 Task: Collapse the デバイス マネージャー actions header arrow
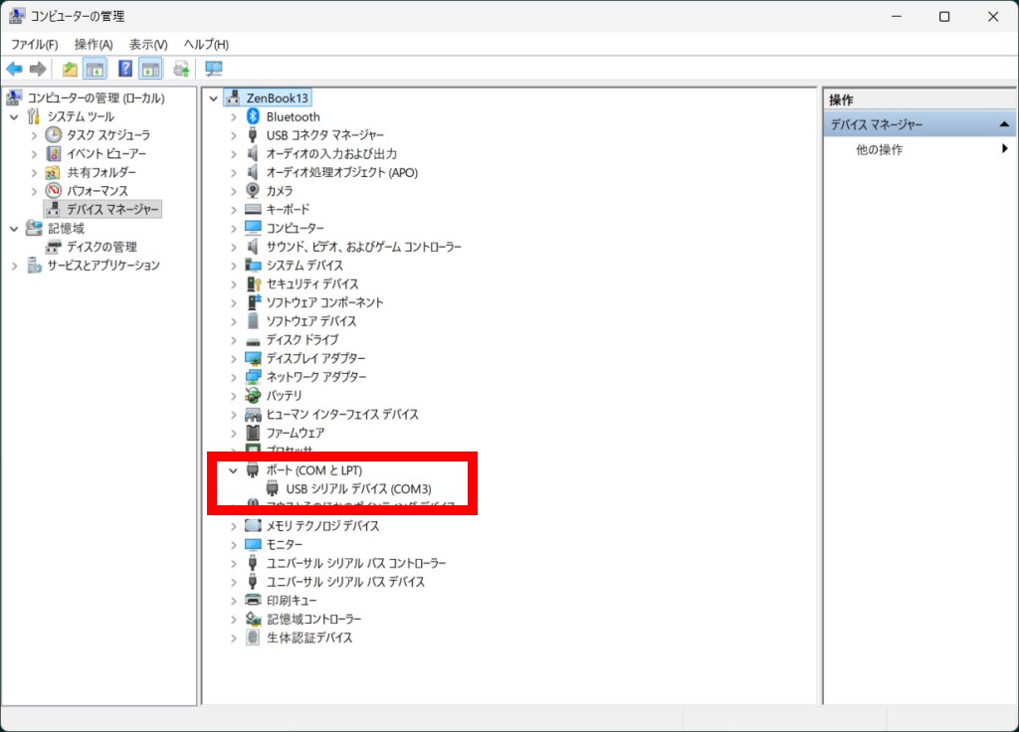(1004, 124)
